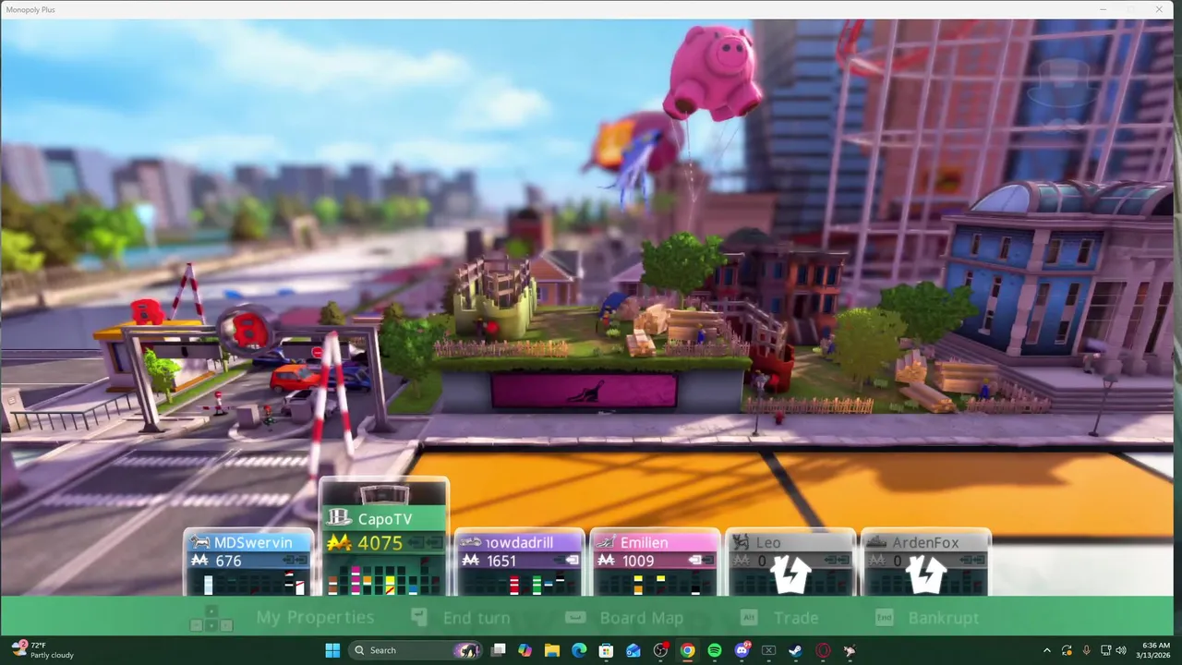The width and height of the screenshot is (1182, 665).
Task: Open Discord from taskbar
Action: [x=742, y=650]
